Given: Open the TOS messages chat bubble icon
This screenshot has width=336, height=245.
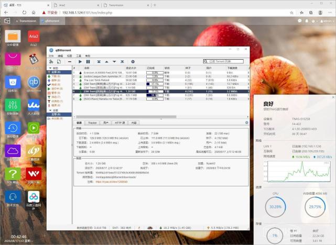Looking at the screenshot, I should point(300,21).
